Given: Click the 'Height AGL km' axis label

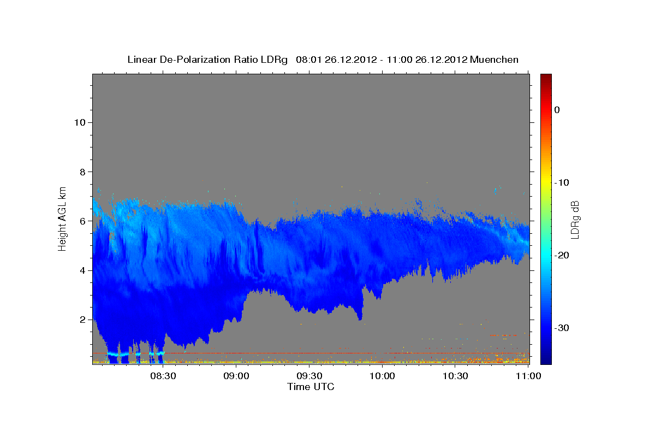Looking at the screenshot, I should coord(63,218).
